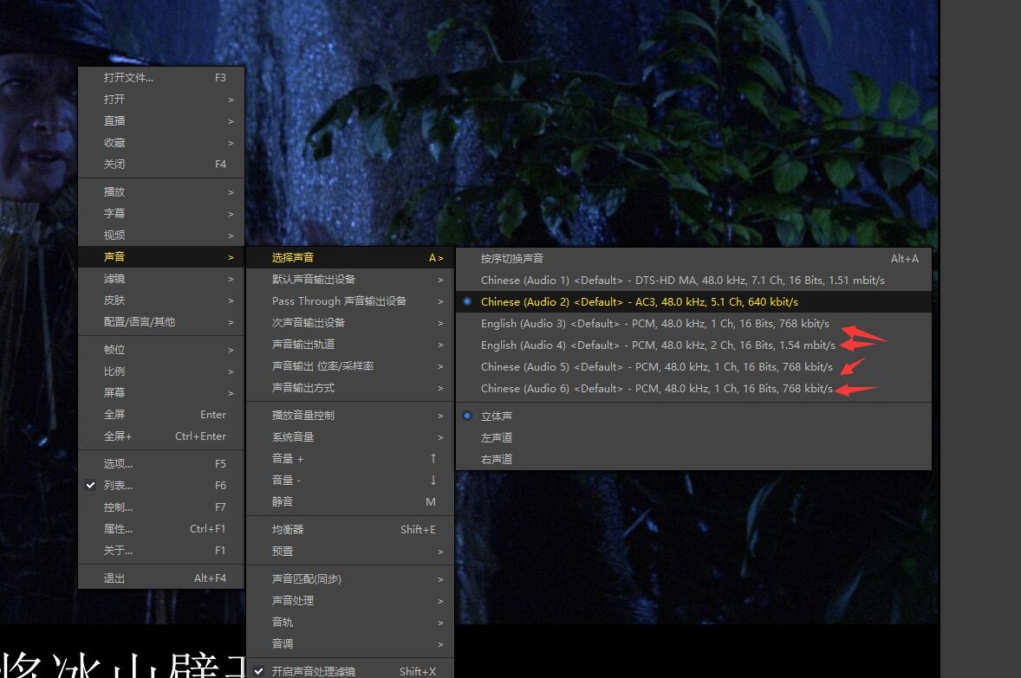
Task: Open 属性... entry
Action: point(161,528)
